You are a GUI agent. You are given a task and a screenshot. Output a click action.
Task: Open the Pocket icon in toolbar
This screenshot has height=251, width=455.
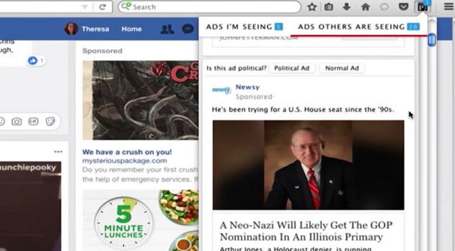[x=403, y=6]
